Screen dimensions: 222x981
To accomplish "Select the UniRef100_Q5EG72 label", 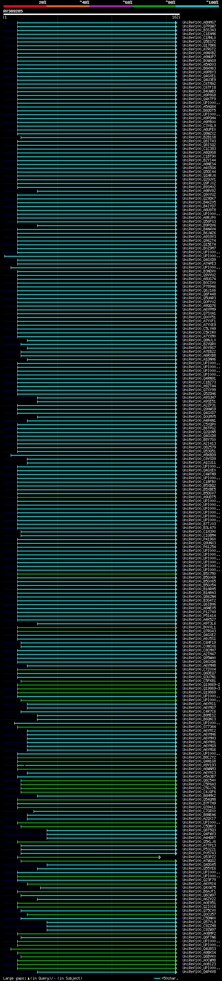I will click(199, 41).
